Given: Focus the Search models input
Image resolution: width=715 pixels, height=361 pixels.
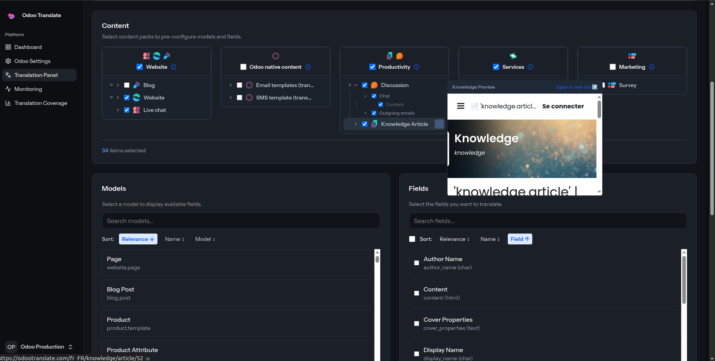Looking at the screenshot, I should click(241, 221).
